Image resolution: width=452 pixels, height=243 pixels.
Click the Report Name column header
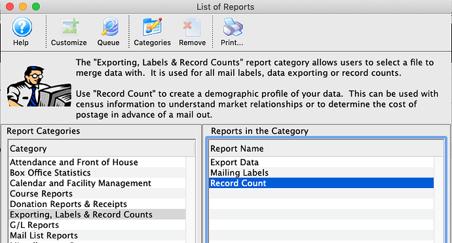pos(326,149)
